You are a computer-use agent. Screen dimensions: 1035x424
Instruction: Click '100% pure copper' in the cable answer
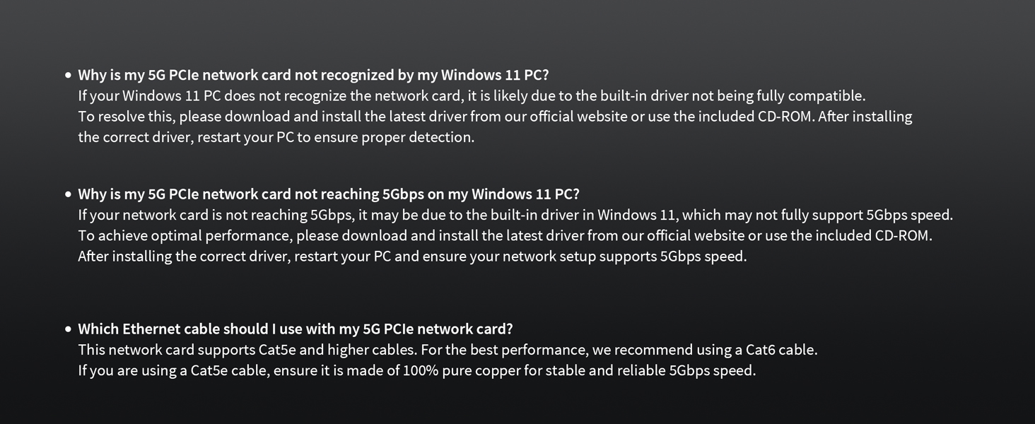(461, 370)
